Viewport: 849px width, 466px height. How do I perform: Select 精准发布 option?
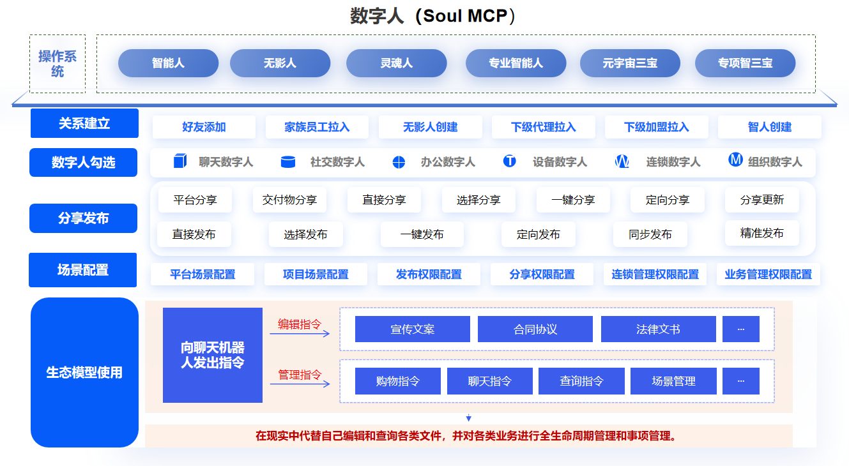point(762,233)
